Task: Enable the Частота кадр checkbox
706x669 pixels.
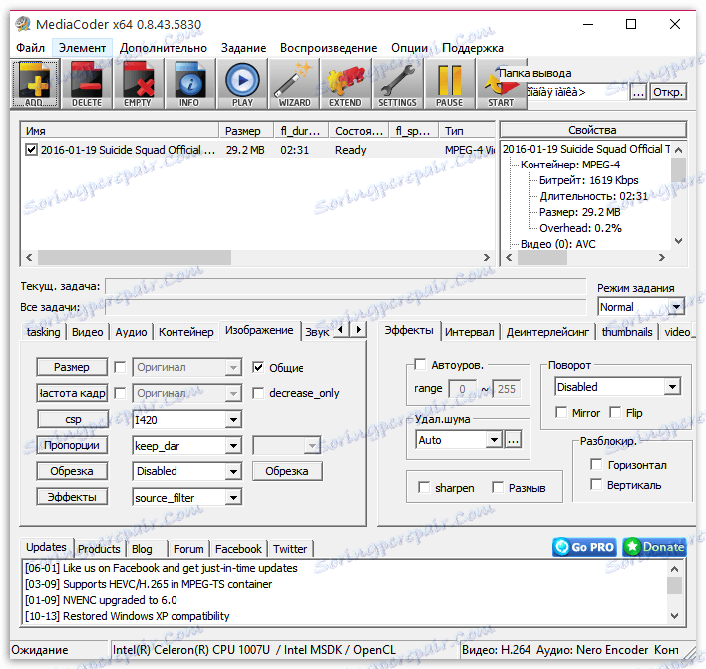Action: tap(120, 393)
